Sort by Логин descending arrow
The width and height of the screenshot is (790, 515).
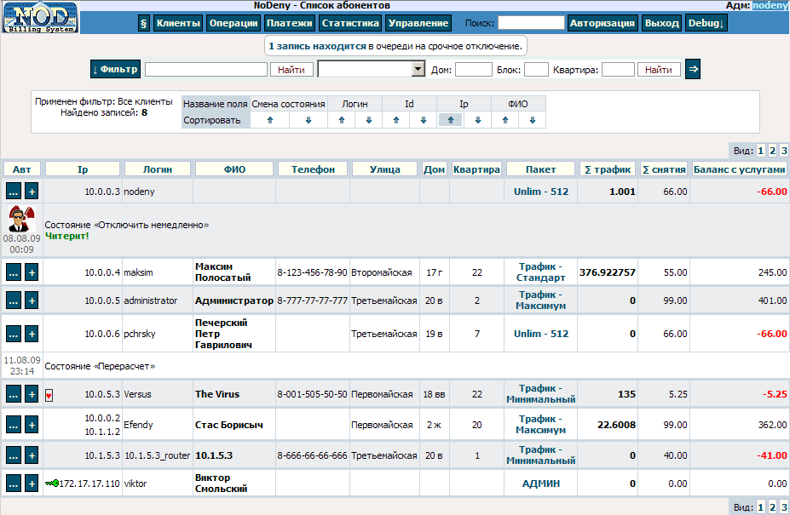point(369,120)
